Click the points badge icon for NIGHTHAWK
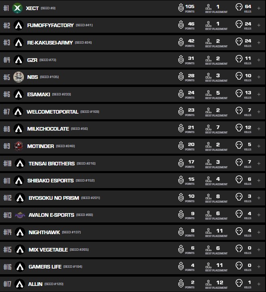 [181, 232]
